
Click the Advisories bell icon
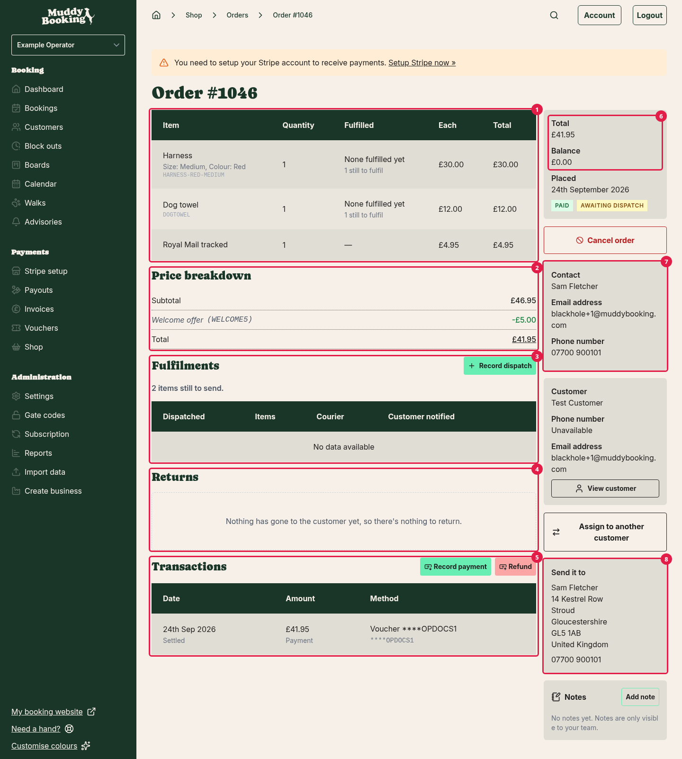tap(16, 222)
